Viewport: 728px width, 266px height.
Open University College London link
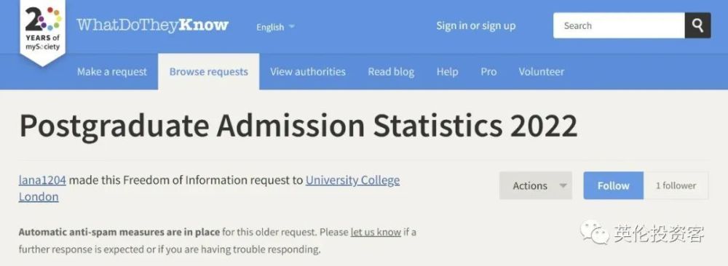point(209,188)
